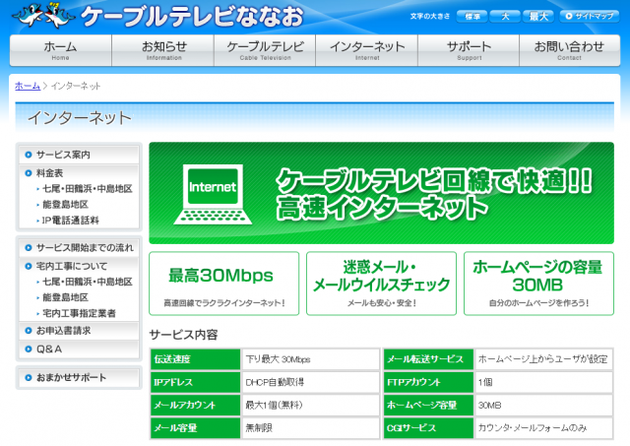
Task: Click the bullet icon beside Q&A
Action: [x=28, y=349]
